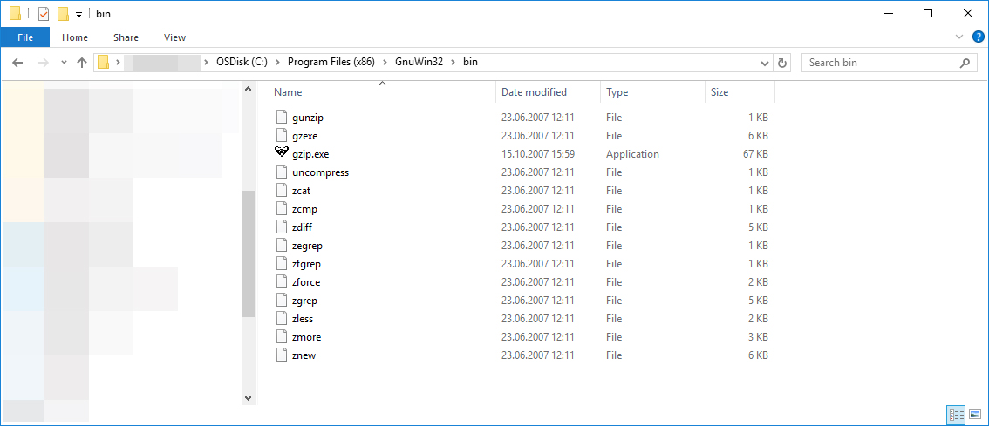
Task: Click the znew file icon
Action: [x=282, y=355]
